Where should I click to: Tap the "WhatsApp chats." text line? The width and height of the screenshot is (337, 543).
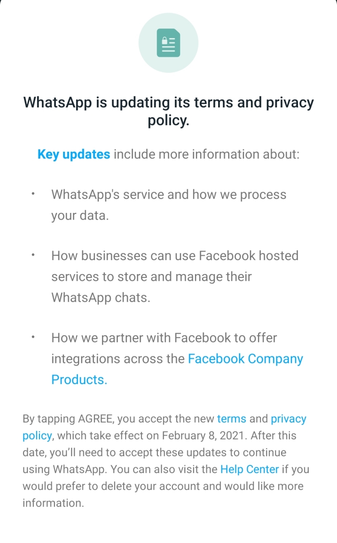101,297
